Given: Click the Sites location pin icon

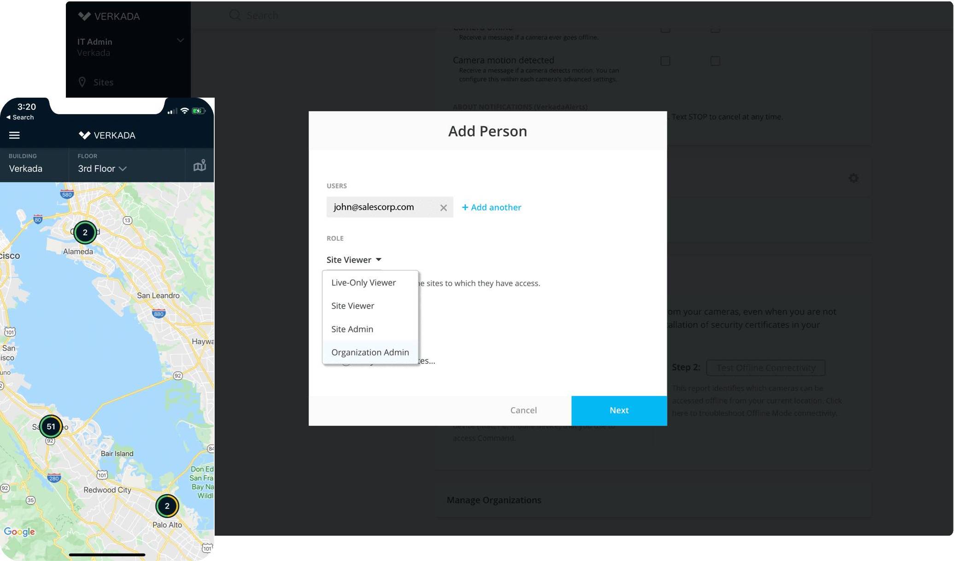Looking at the screenshot, I should click(x=82, y=82).
